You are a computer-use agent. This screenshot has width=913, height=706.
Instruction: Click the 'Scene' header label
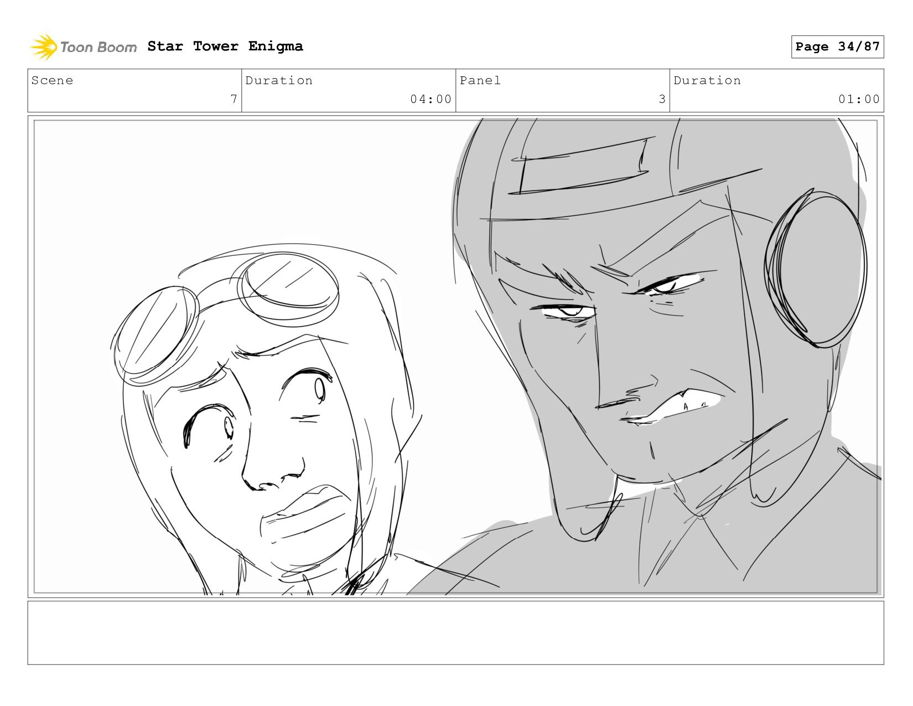click(52, 80)
